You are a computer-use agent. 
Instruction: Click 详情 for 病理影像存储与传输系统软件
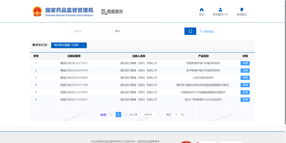tap(245, 63)
